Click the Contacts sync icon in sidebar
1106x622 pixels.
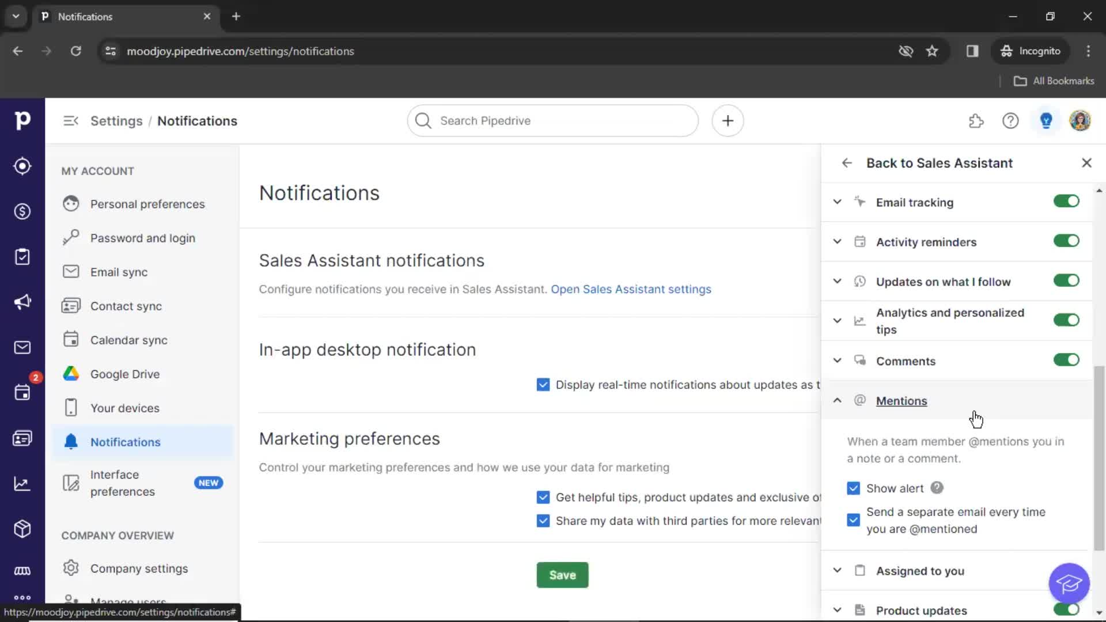pyautogui.click(x=70, y=305)
